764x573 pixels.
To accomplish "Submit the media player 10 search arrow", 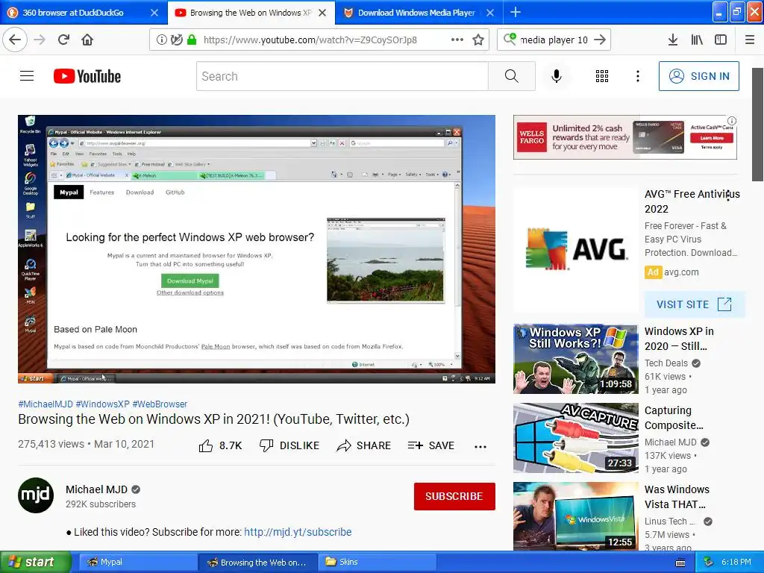I will [x=601, y=40].
